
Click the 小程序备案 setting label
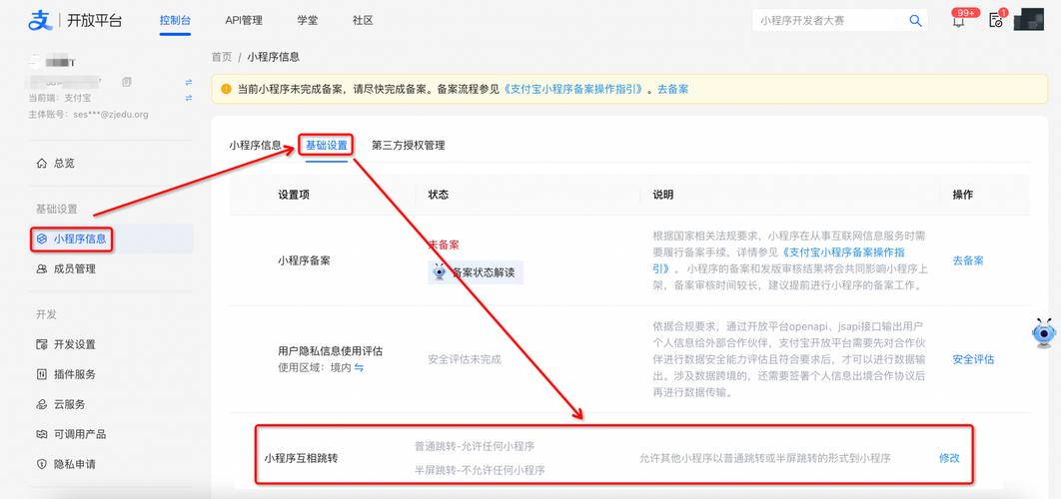(304, 260)
